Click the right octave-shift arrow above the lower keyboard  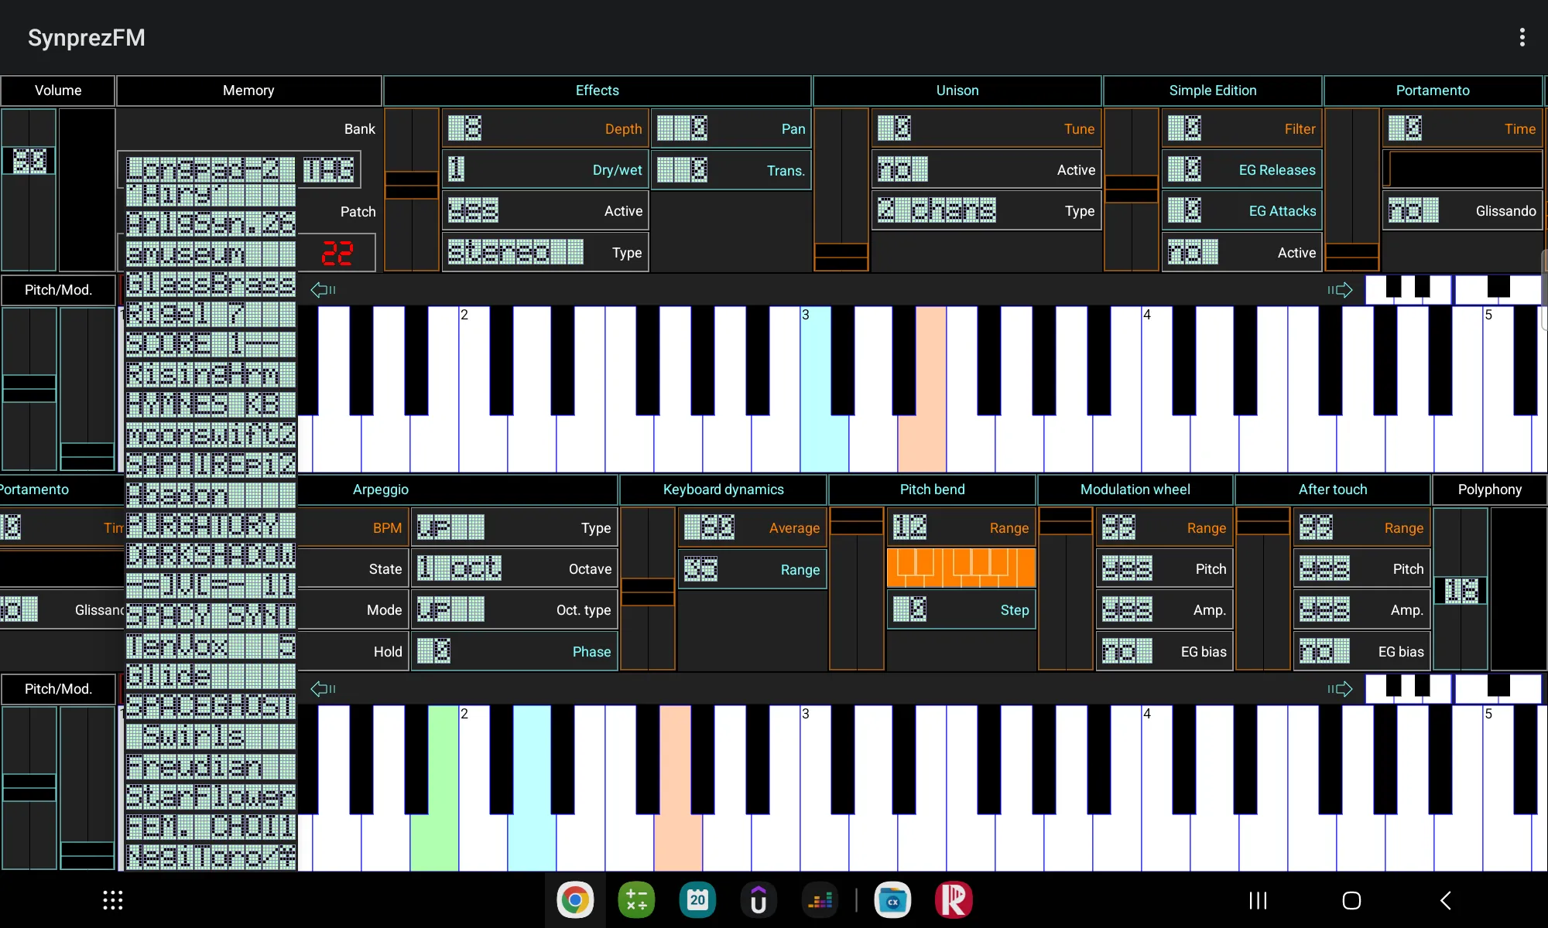coord(1340,688)
